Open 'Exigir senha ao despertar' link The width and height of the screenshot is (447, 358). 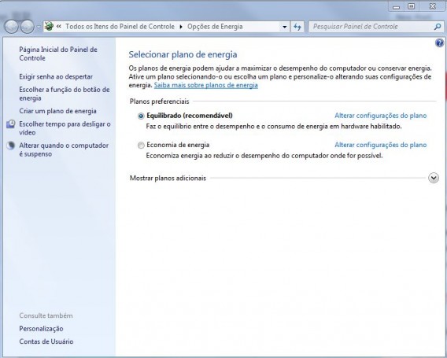tap(56, 76)
